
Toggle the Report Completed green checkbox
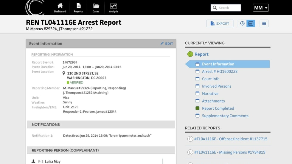point(197,108)
